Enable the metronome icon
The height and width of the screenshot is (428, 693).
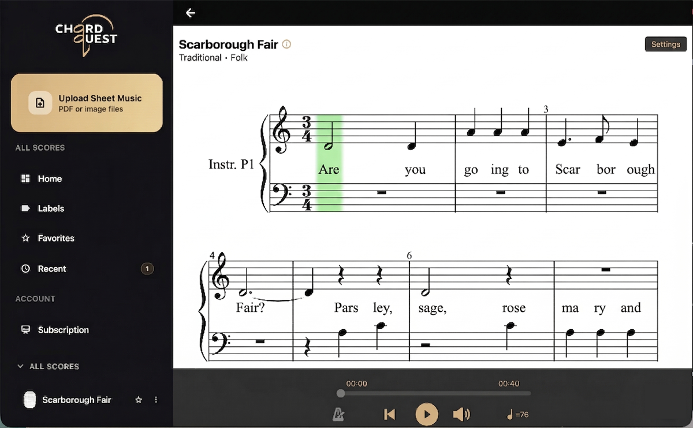tap(340, 414)
